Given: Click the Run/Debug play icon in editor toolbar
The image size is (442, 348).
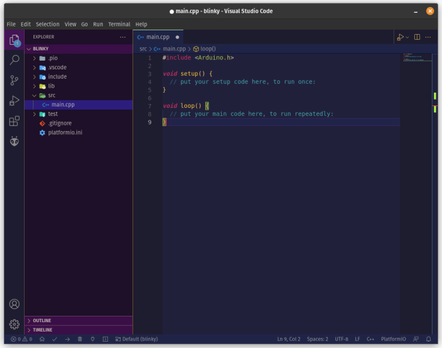Looking at the screenshot, I should (400, 37).
